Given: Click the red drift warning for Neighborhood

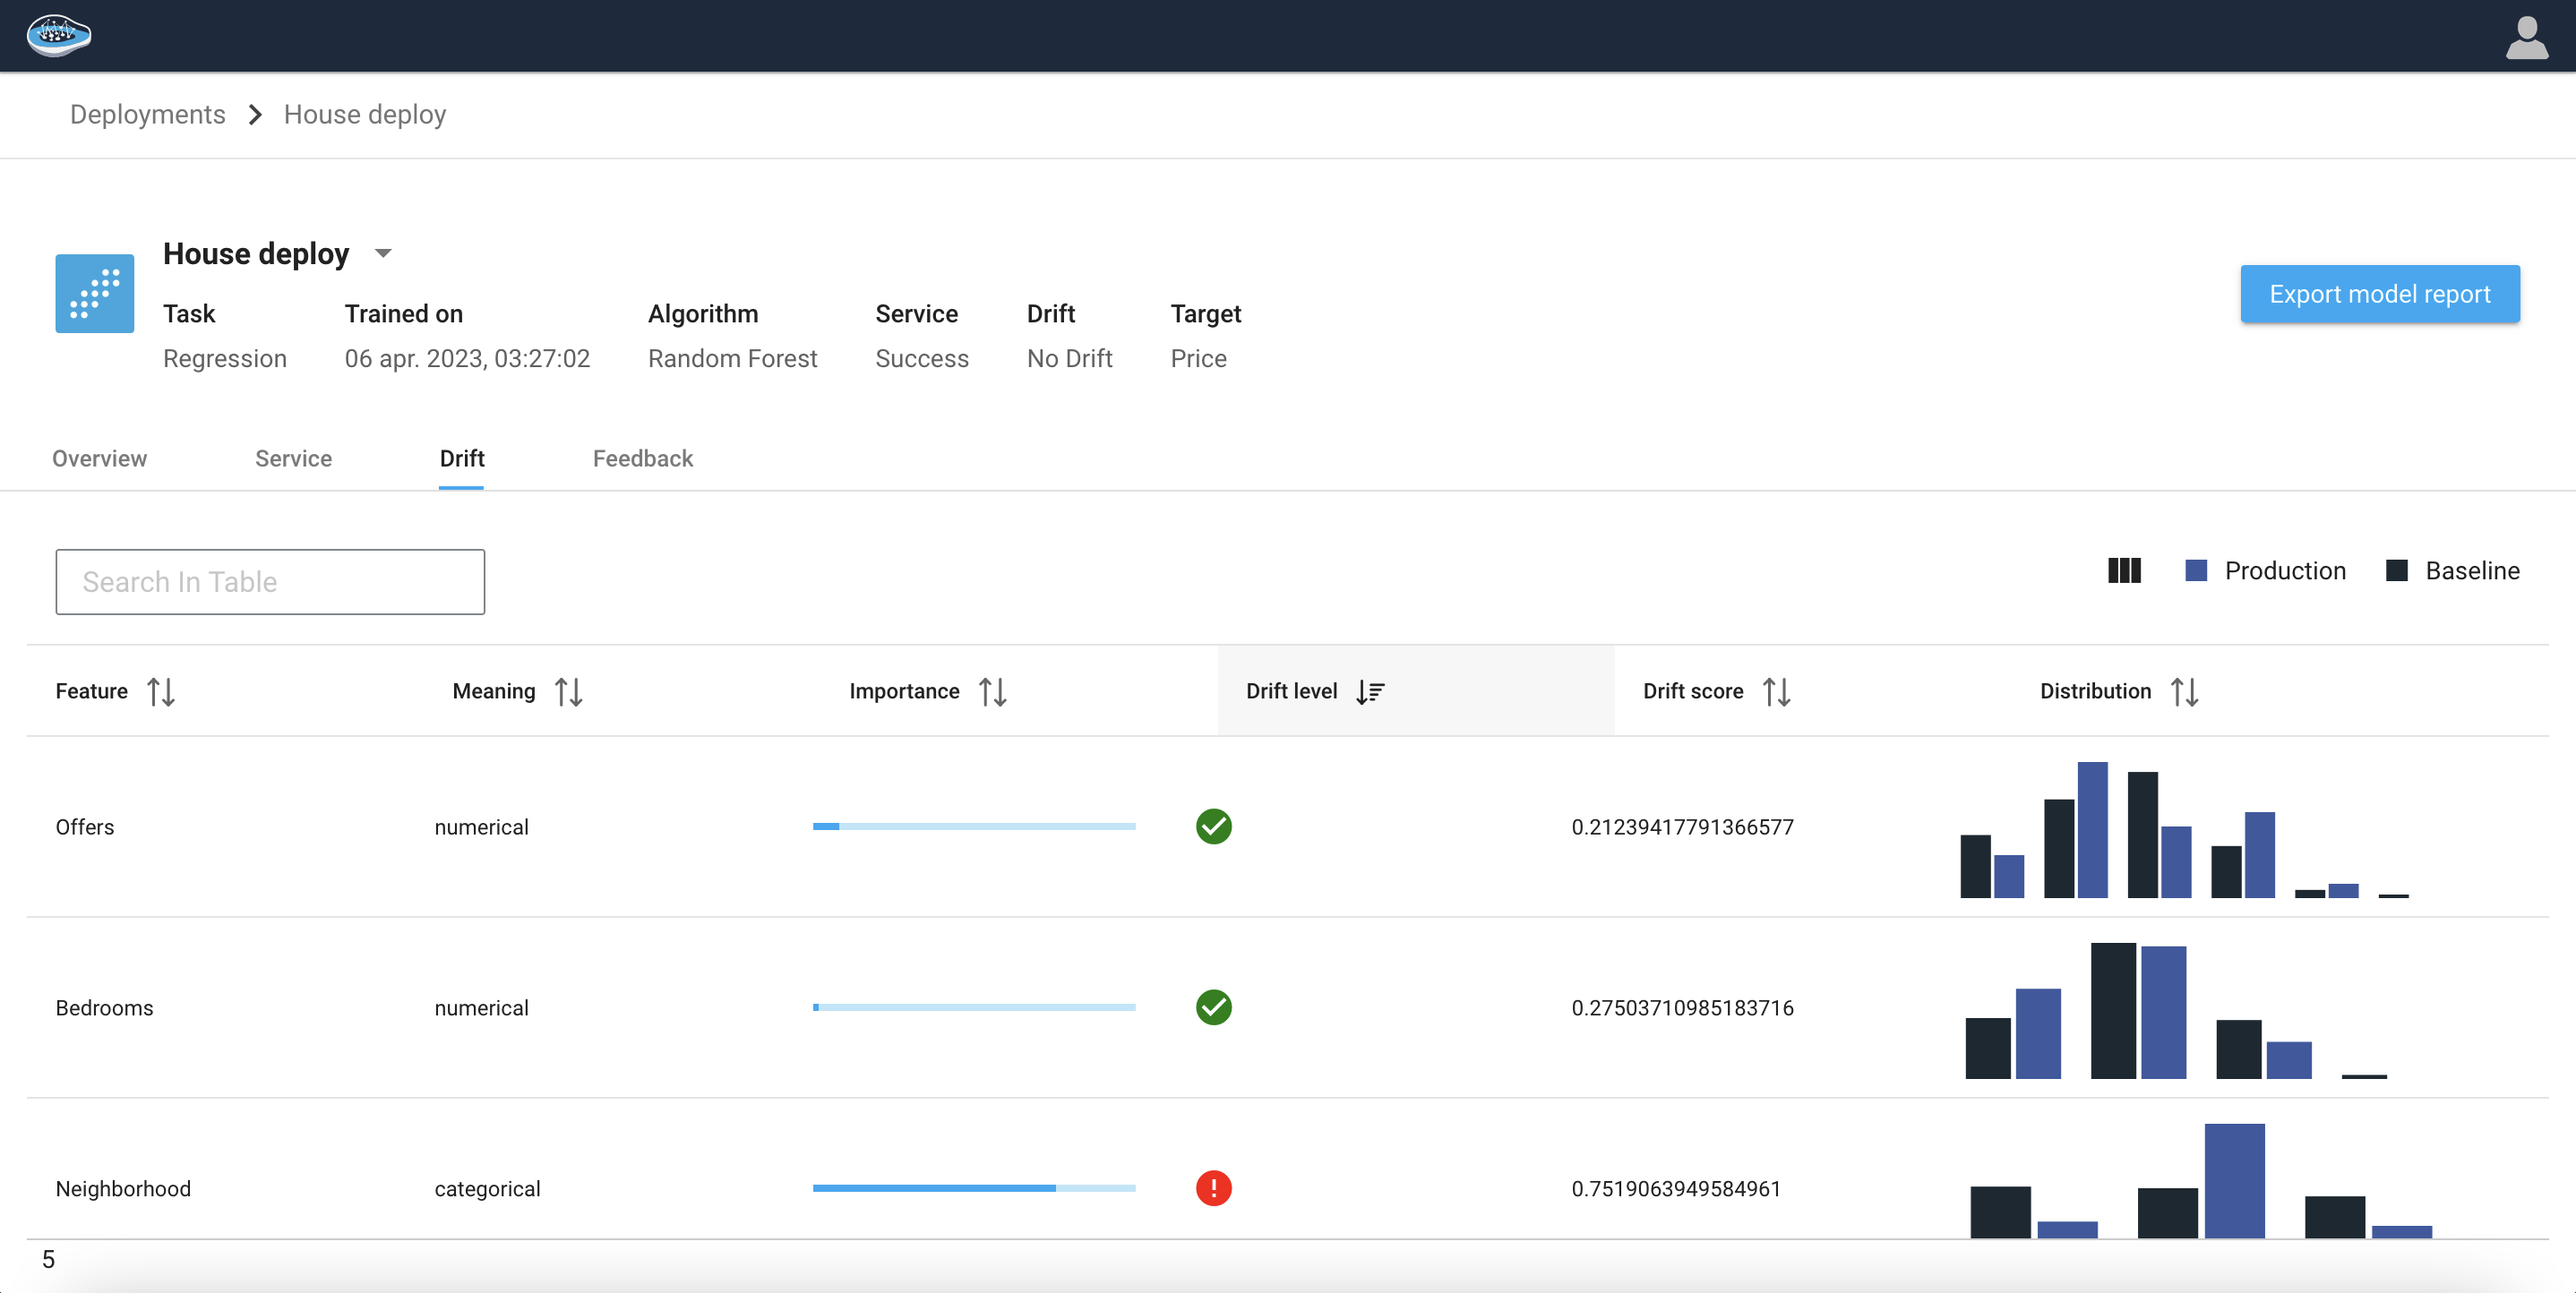Looking at the screenshot, I should (1213, 1188).
